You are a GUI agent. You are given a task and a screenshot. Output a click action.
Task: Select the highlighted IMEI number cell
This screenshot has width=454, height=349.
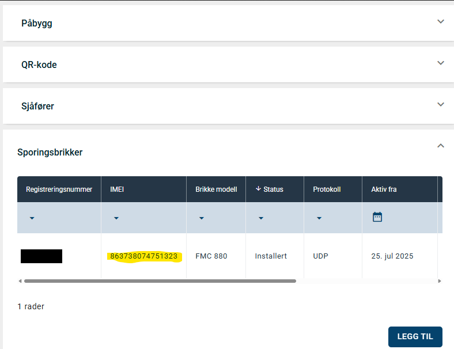pos(143,256)
